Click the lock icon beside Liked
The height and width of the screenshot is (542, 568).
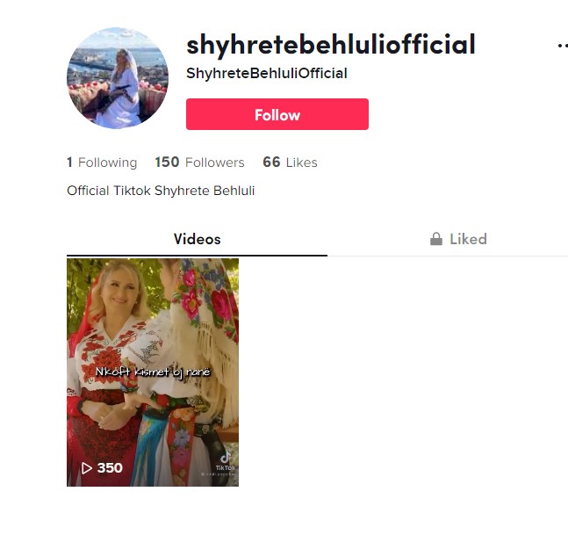[436, 239]
